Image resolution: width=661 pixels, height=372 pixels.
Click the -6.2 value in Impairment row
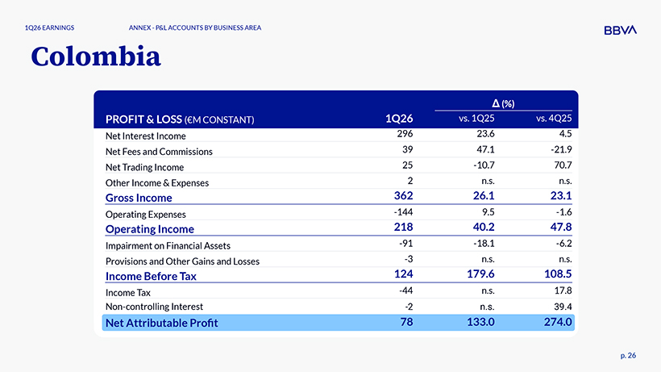click(x=563, y=244)
